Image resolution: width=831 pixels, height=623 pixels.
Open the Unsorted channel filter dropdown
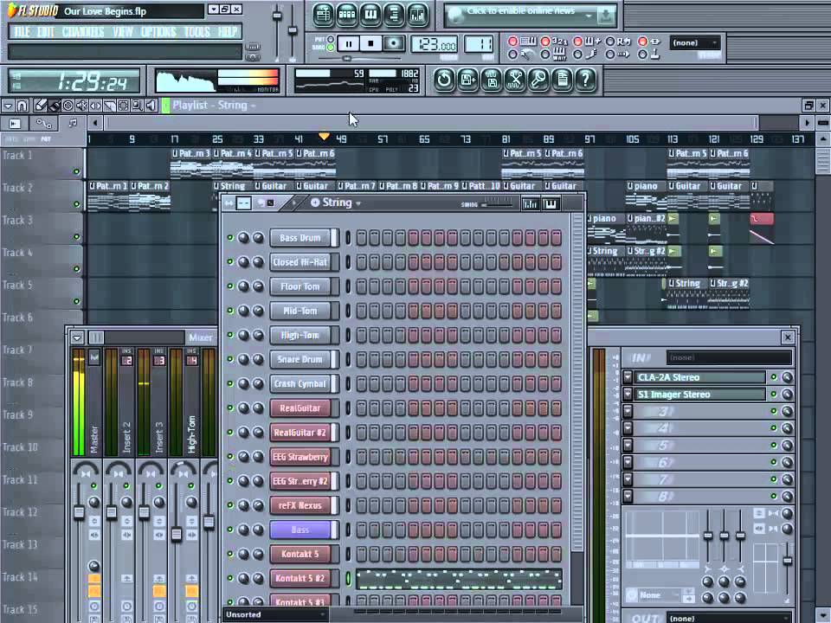[274, 614]
